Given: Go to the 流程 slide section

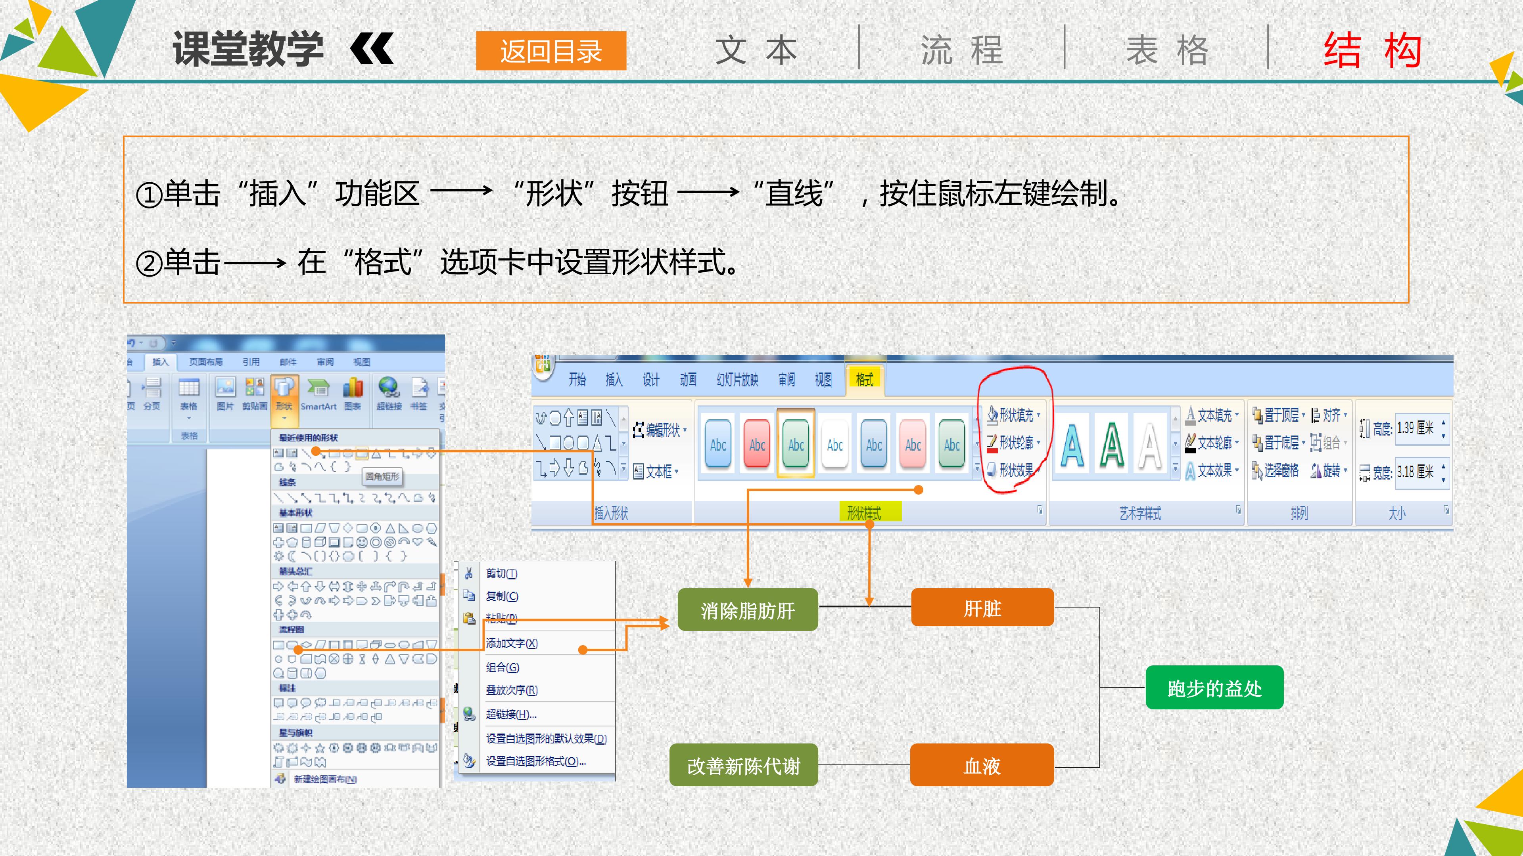Looking at the screenshot, I should point(962,50).
